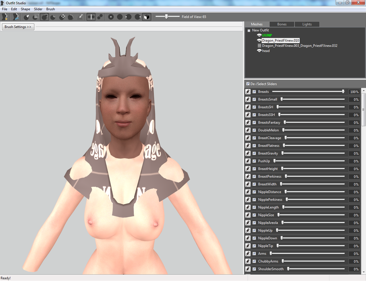Expand Brush Settings panel
Screen dimensions: 366x281
[18, 27]
